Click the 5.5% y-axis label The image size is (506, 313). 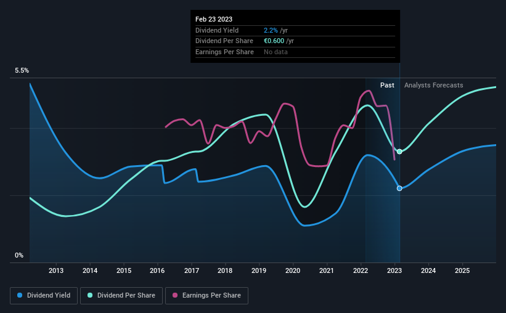[22, 71]
